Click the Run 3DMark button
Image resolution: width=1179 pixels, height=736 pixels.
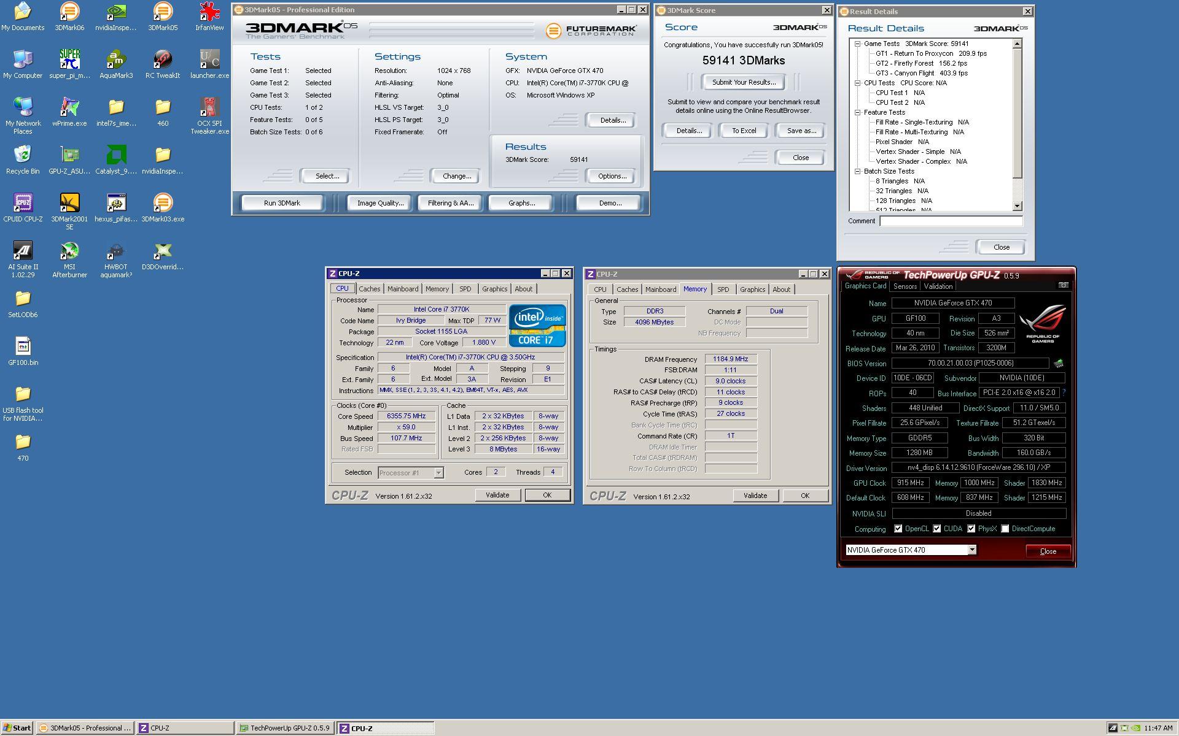[x=282, y=203]
